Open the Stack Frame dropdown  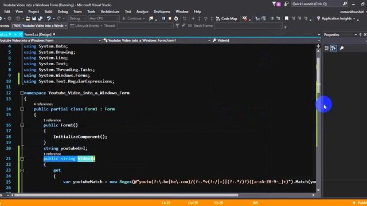point(248,26)
